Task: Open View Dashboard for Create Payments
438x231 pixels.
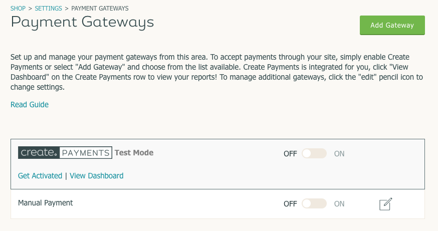Action: [96, 176]
